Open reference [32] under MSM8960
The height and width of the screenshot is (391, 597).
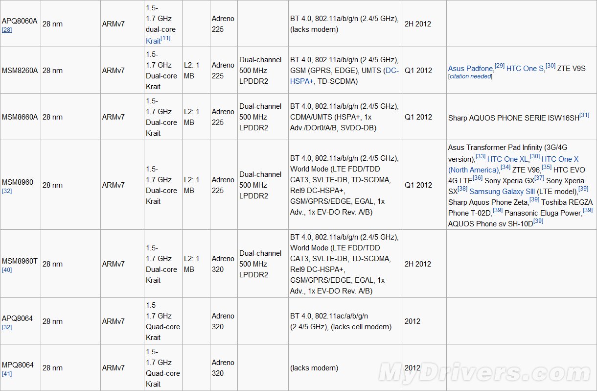pyautogui.click(x=7, y=191)
